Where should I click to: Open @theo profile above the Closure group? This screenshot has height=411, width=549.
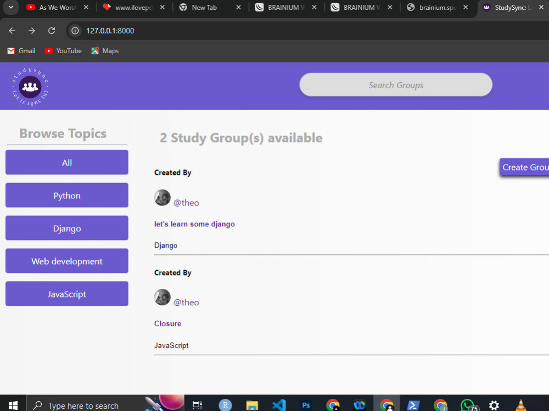tap(186, 302)
